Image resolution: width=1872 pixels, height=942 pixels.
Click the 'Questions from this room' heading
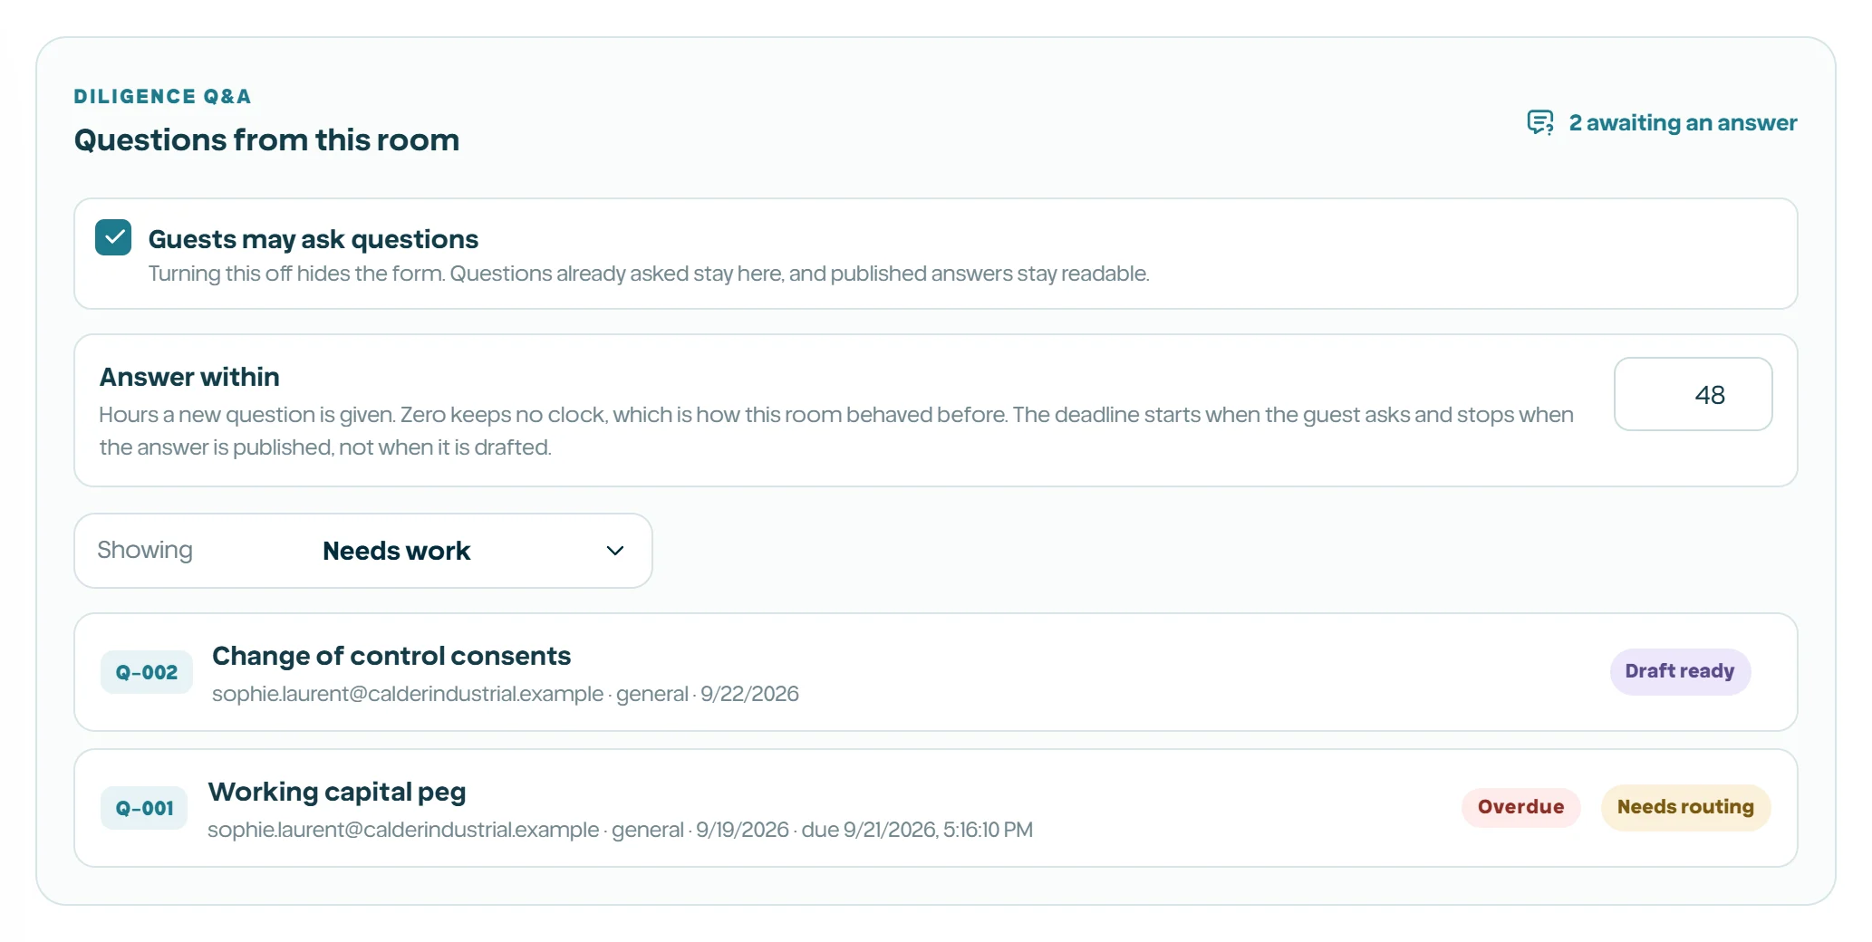266,139
